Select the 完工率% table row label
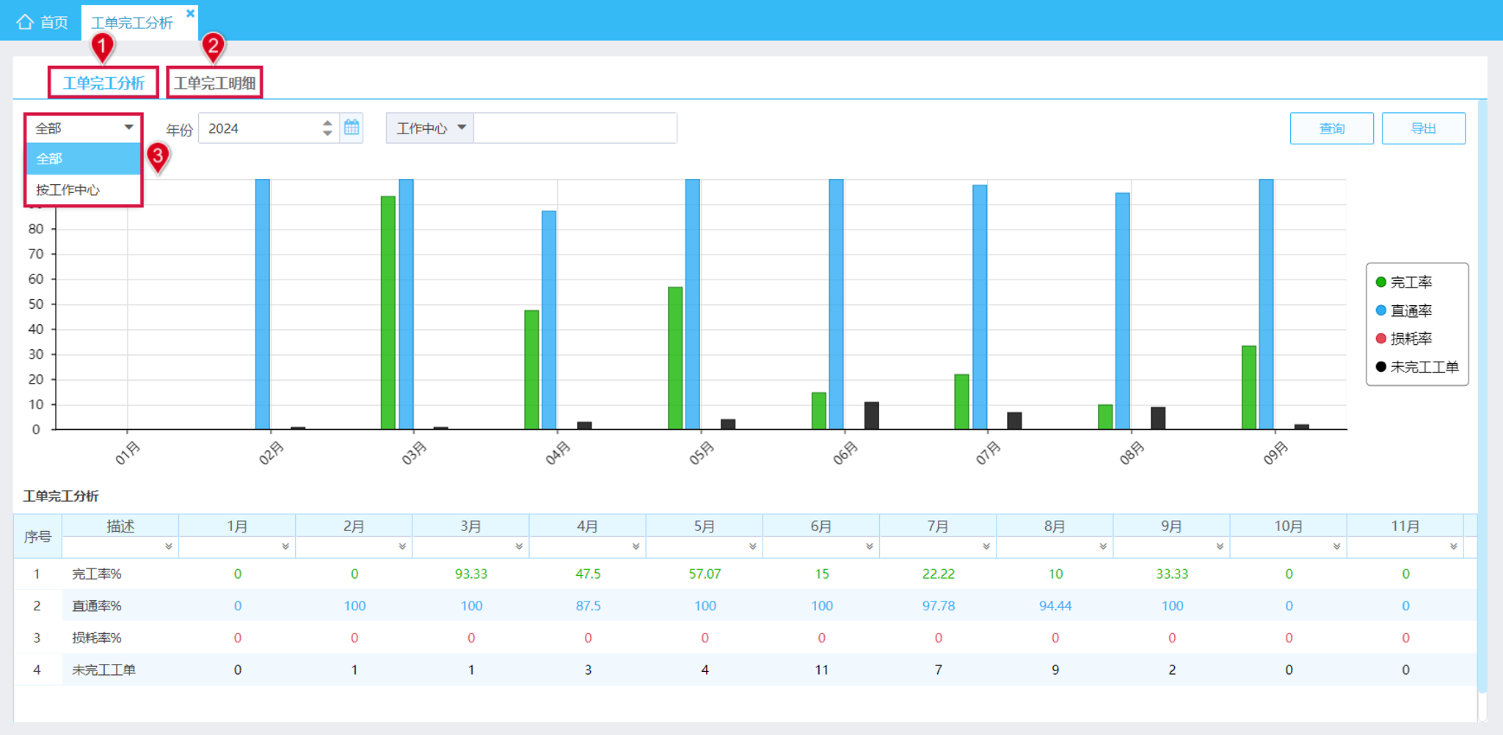The image size is (1503, 735). 96,574
